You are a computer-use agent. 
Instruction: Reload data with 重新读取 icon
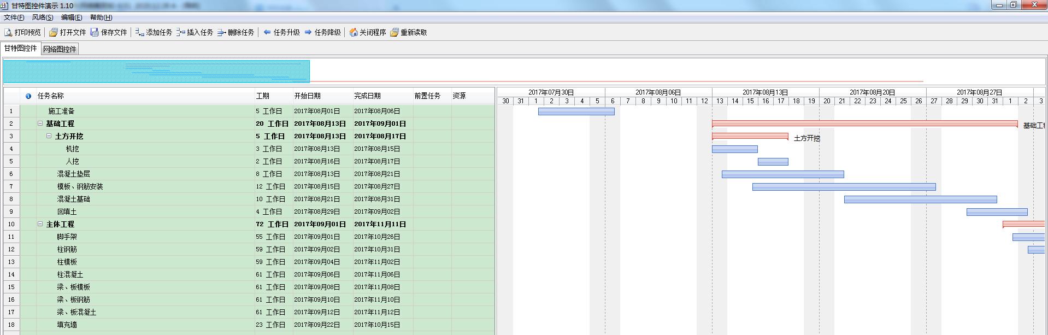(395, 33)
